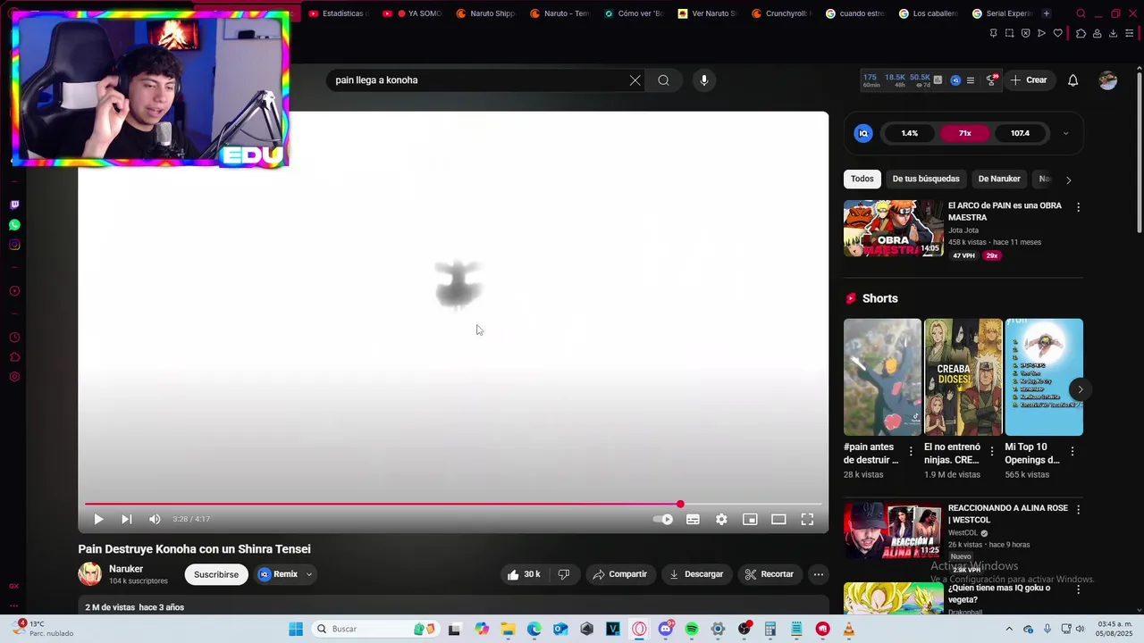
Task: Open Instagram in the browser sidebar
Action: point(14,245)
